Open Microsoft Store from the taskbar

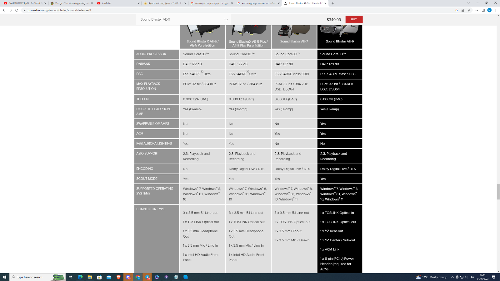pos(99,277)
